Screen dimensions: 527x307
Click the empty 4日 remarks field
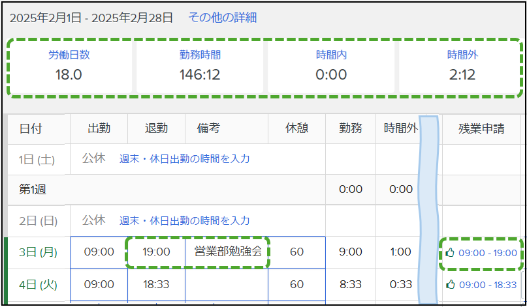227,285
